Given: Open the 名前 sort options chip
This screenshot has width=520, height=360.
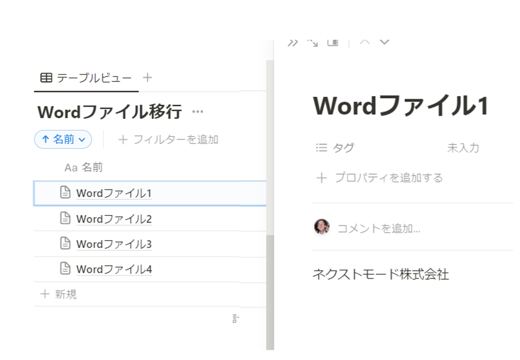Looking at the screenshot, I should point(59,140).
